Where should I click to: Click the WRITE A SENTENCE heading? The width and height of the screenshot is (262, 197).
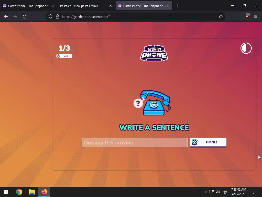(154, 127)
